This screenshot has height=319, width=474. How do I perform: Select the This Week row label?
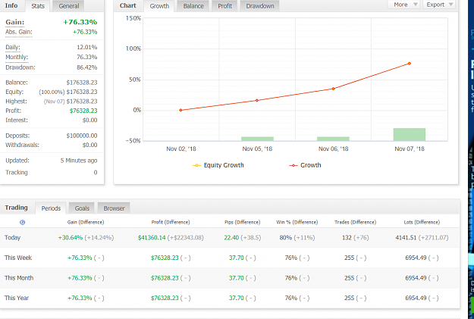pyautogui.click(x=18, y=258)
